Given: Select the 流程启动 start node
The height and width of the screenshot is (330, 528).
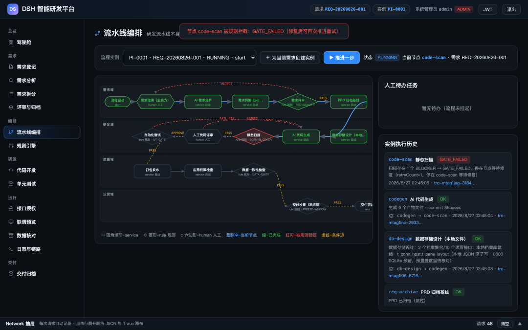Looking at the screenshot, I should tap(117, 102).
